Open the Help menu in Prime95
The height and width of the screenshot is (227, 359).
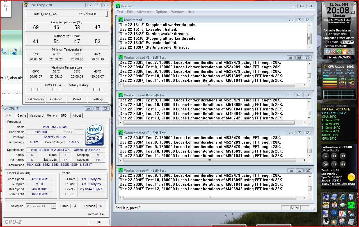(191, 12)
